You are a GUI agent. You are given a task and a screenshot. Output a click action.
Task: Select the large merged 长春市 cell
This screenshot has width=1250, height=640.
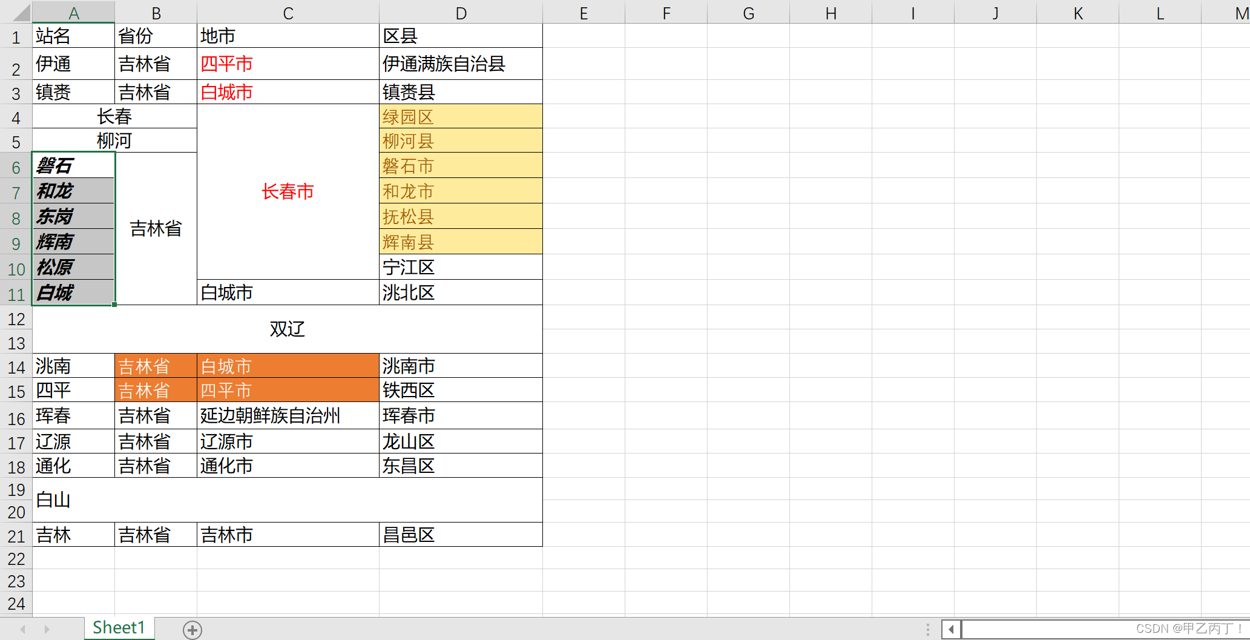288,192
